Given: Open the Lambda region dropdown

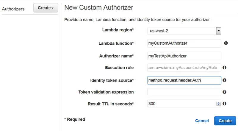Looking at the screenshot, I should (219, 30).
